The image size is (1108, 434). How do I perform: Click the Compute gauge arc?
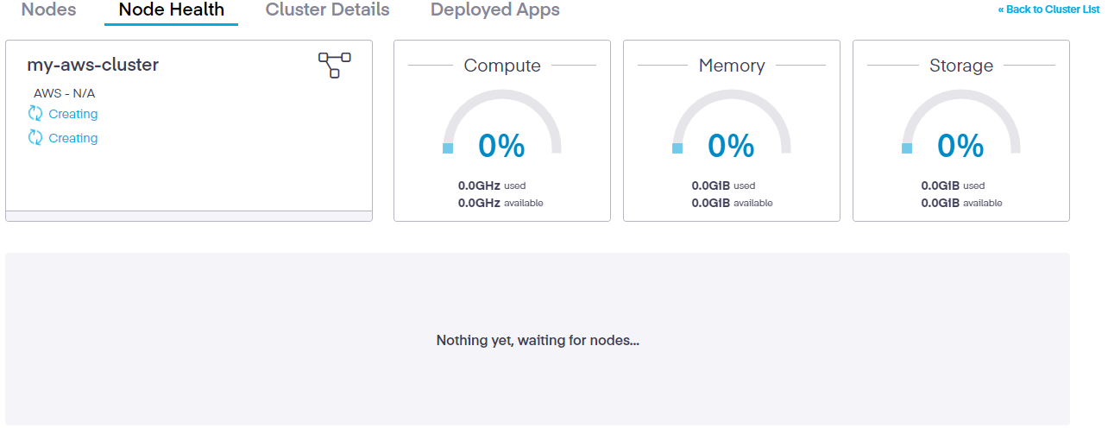pyautogui.click(x=502, y=95)
